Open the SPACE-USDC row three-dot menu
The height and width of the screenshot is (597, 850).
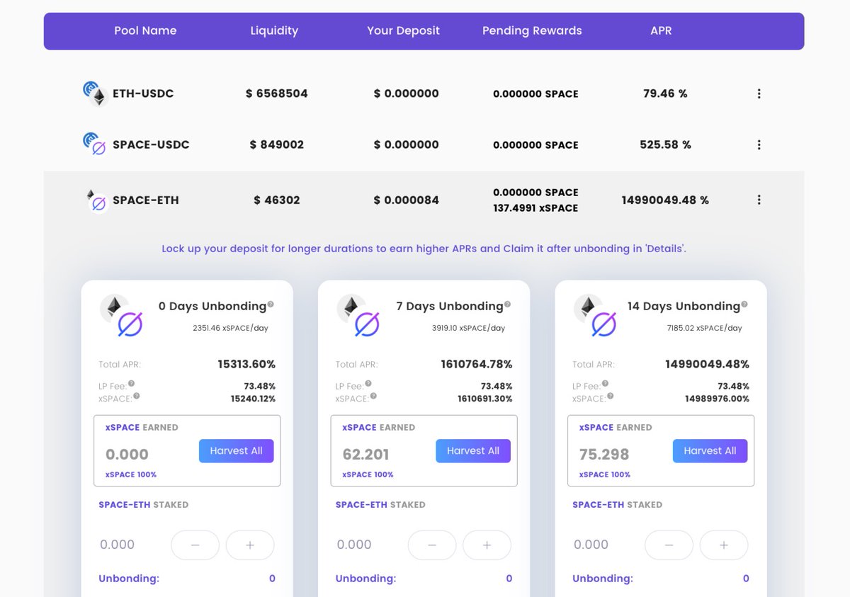(759, 144)
